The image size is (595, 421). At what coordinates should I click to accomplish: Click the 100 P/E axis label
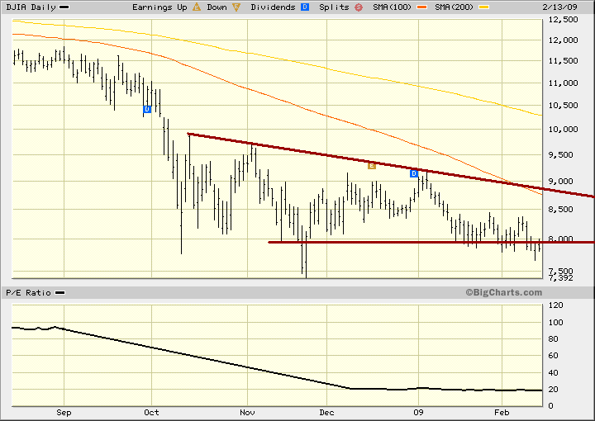(x=556, y=323)
